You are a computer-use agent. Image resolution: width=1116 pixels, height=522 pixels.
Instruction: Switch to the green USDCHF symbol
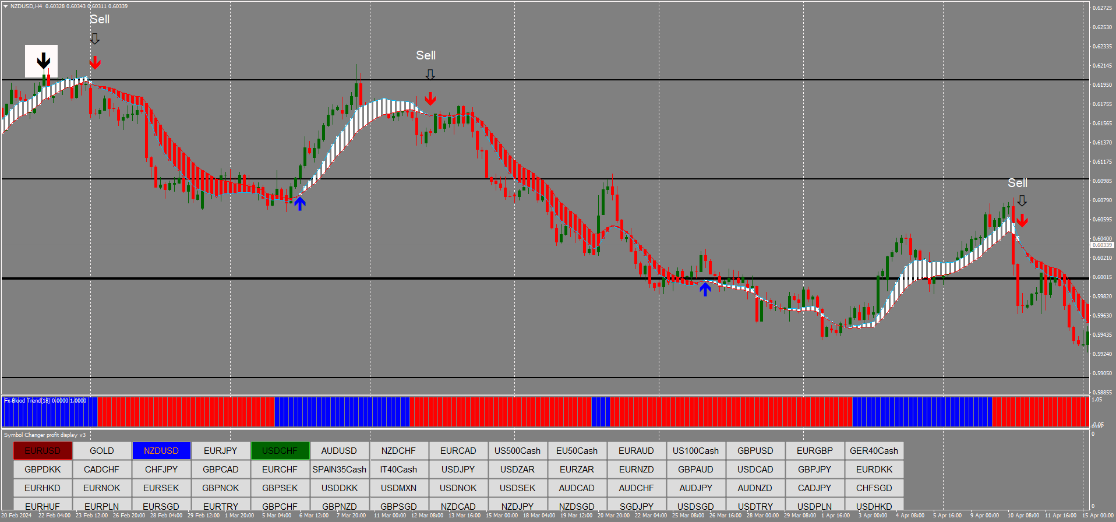click(x=280, y=451)
